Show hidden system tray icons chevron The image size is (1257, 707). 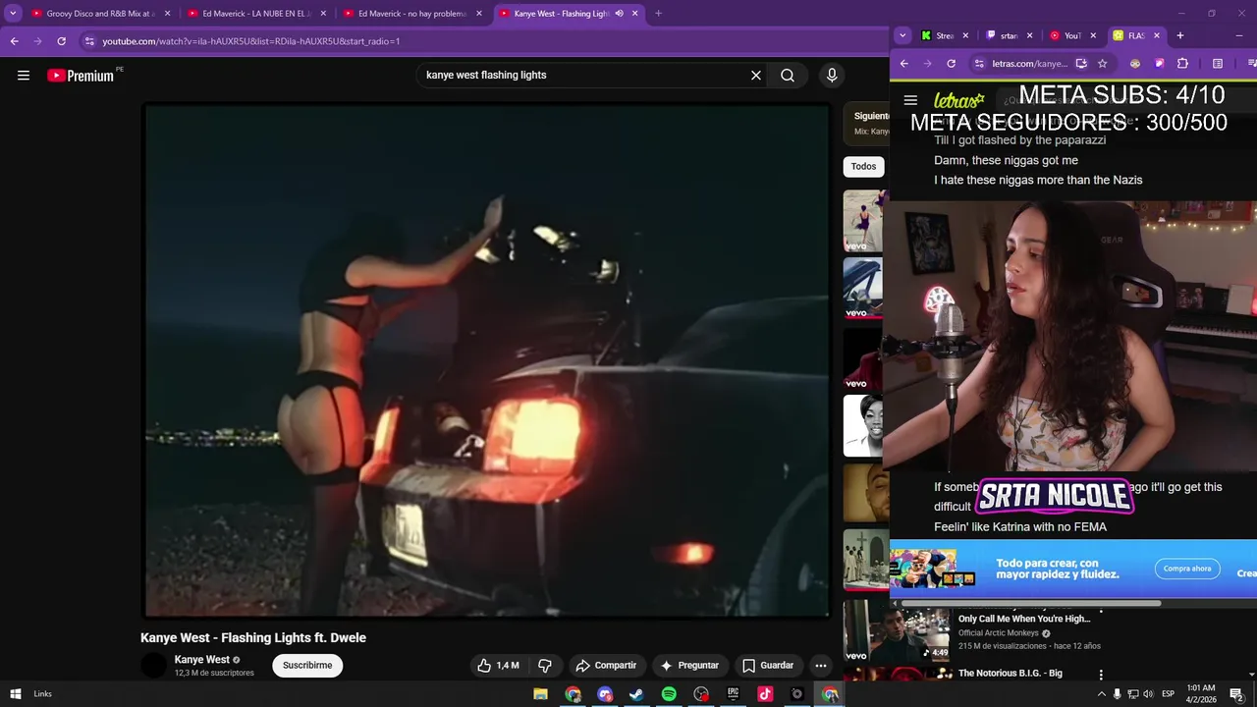coord(1101,694)
